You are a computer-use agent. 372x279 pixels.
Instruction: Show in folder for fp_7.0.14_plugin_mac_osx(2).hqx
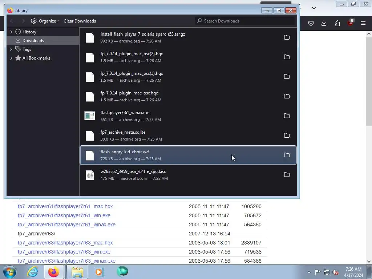click(287, 57)
